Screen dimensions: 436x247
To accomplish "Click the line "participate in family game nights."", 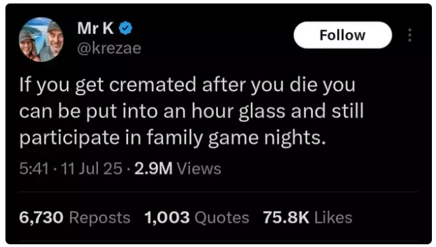I will (172, 138).
